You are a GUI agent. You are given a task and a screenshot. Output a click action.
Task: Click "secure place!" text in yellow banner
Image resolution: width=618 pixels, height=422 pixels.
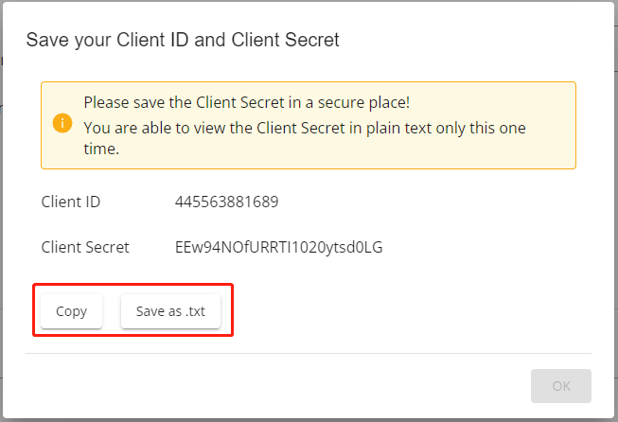tap(363, 102)
